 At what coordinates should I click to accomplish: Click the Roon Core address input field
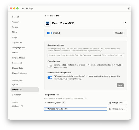(85, 55)
